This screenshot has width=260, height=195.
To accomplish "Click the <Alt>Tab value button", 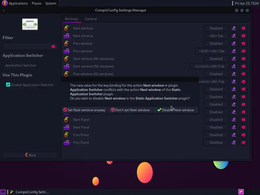I will click(x=216, y=36).
